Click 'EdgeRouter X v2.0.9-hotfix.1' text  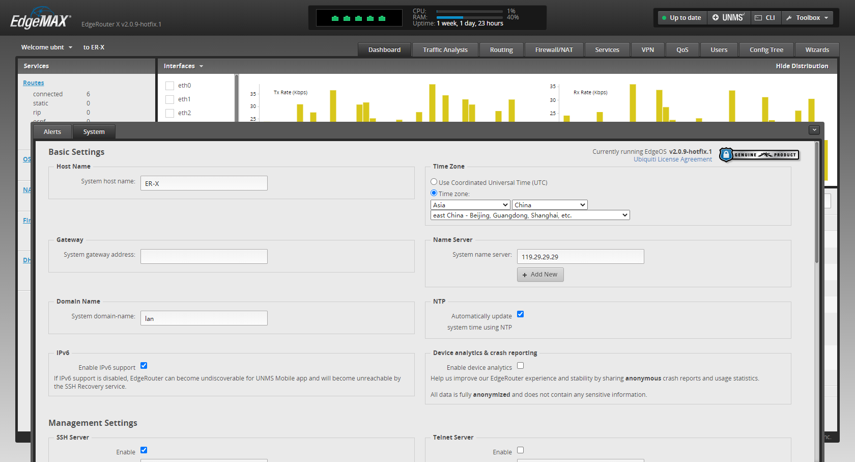pos(121,24)
